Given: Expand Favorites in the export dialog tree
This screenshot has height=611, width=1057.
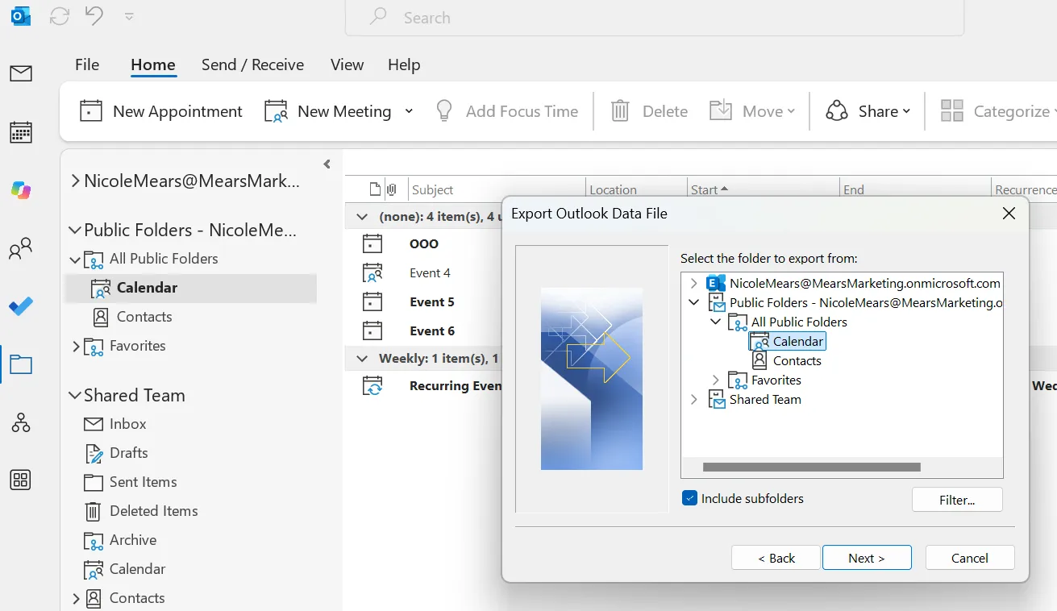Looking at the screenshot, I should [x=716, y=380].
